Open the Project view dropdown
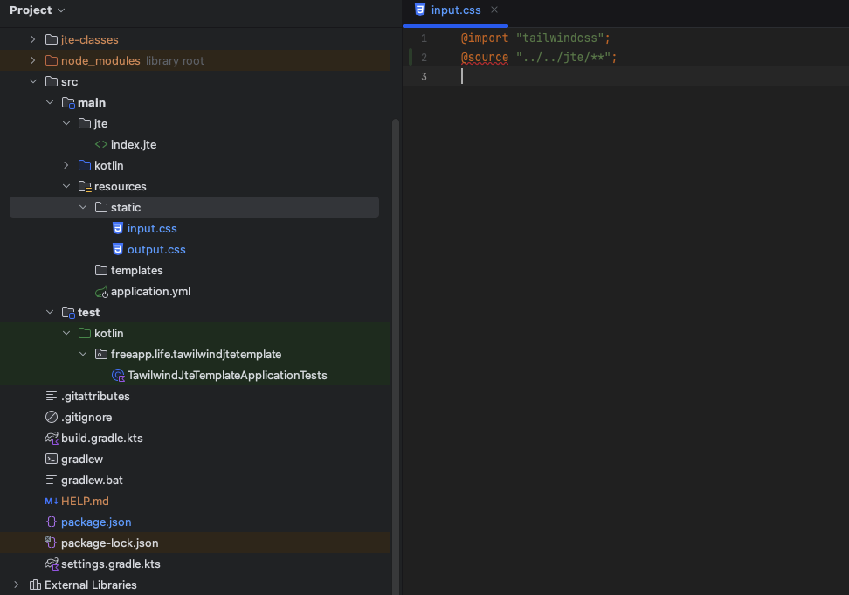Image resolution: width=849 pixels, height=595 pixels. click(x=38, y=10)
